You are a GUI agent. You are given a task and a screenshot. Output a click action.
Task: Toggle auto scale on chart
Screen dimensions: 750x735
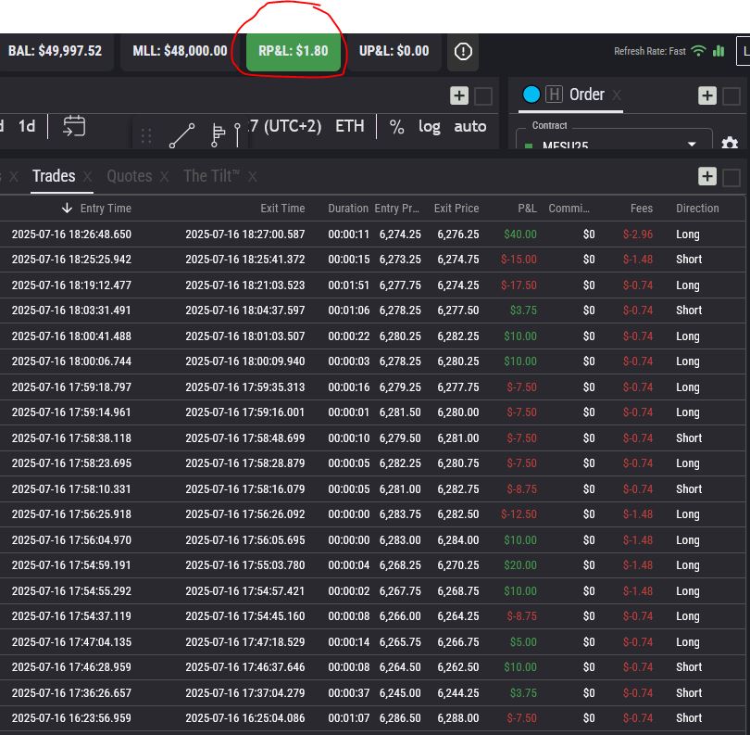(x=470, y=127)
